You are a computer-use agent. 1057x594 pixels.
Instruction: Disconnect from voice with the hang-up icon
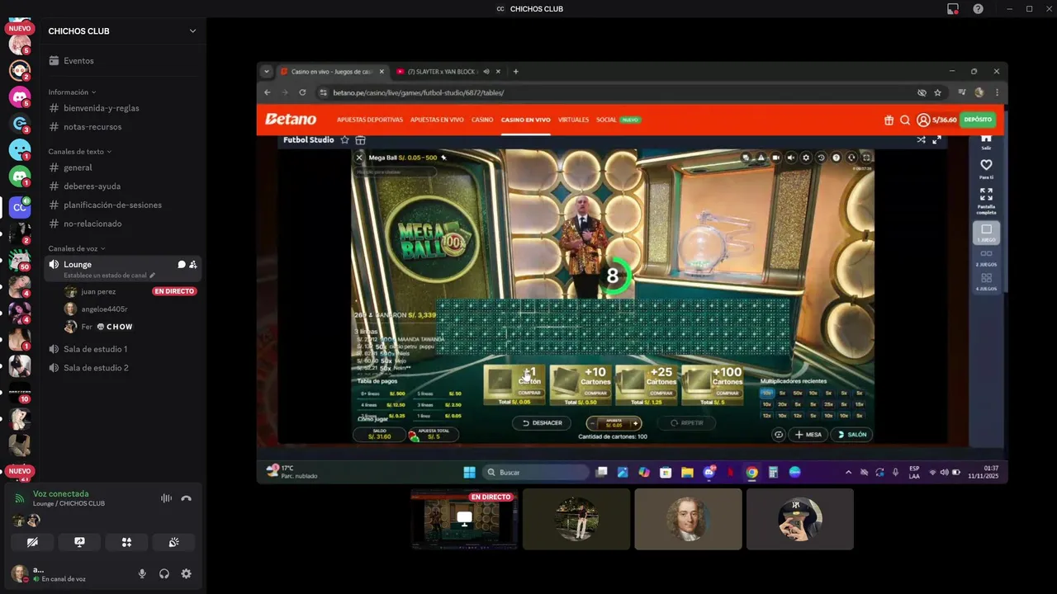pyautogui.click(x=187, y=498)
